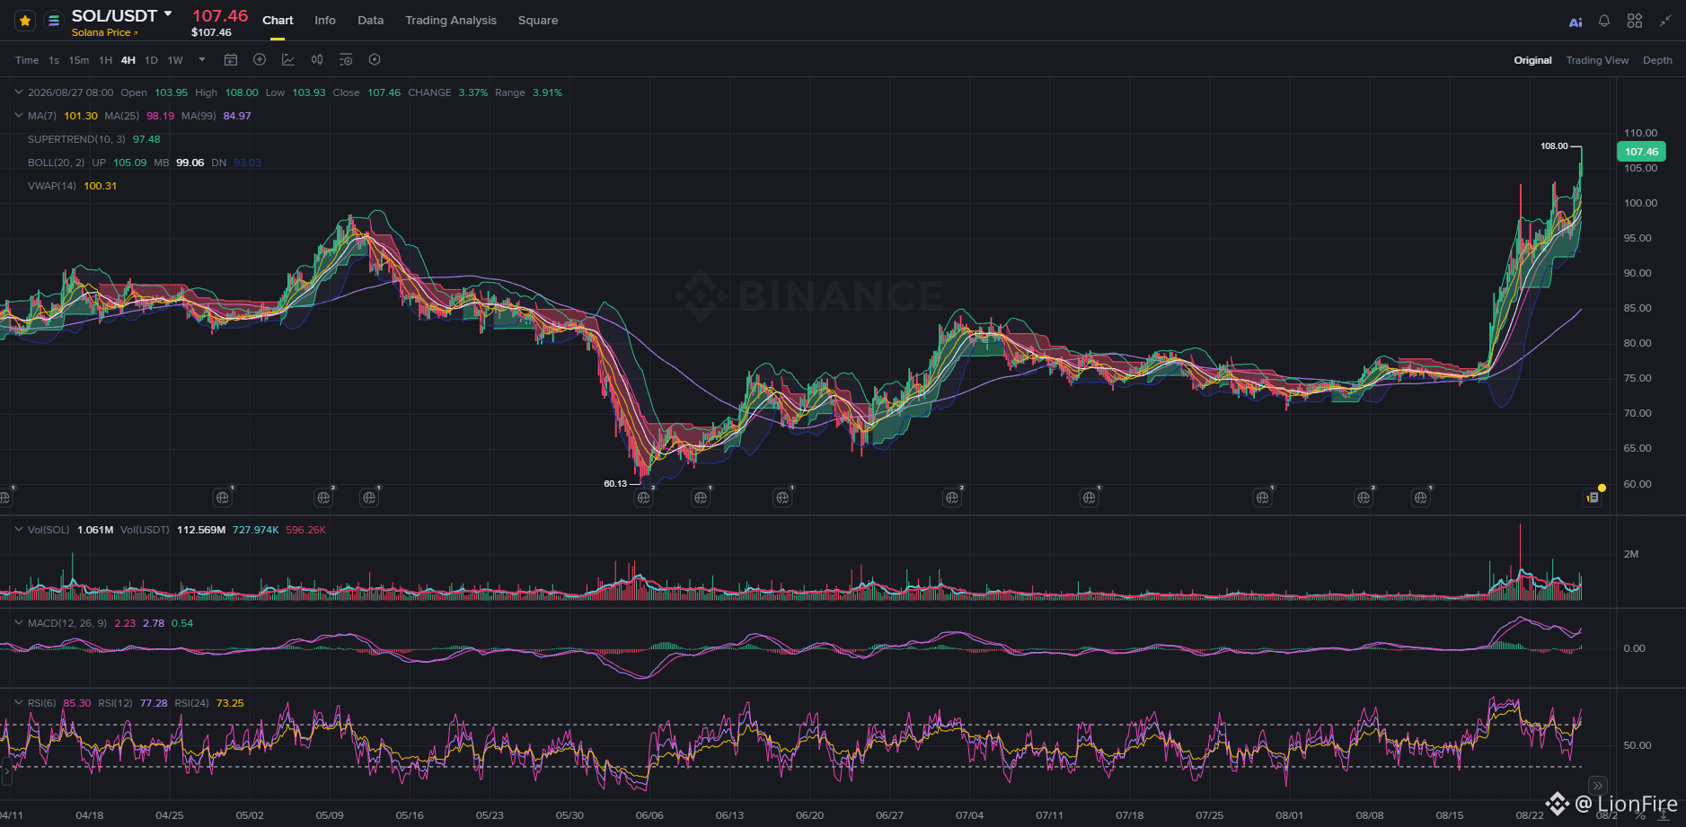Open the more time intervals dropdown arrow
The height and width of the screenshot is (827, 1686).
click(x=202, y=60)
